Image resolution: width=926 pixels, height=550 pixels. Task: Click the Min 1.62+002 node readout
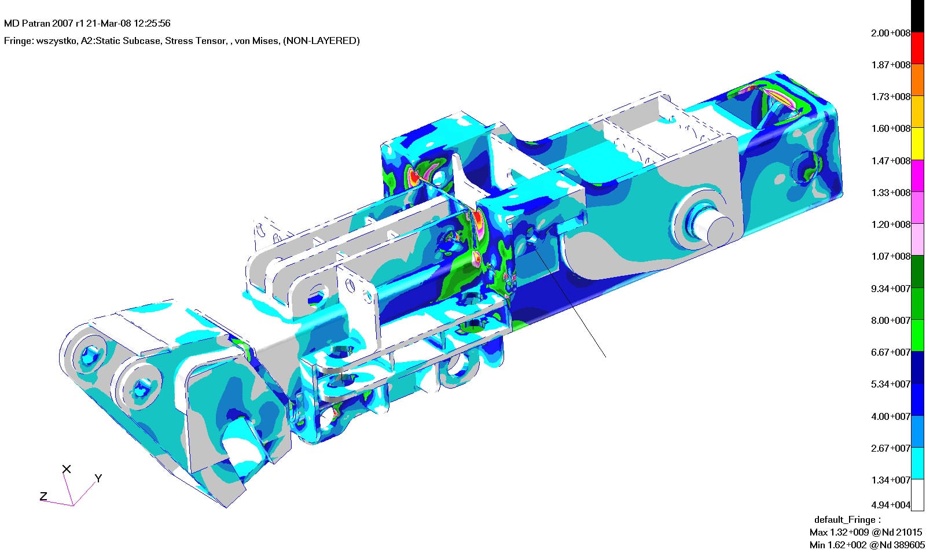(867, 545)
